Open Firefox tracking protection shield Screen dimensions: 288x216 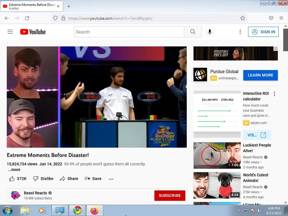(55, 18)
